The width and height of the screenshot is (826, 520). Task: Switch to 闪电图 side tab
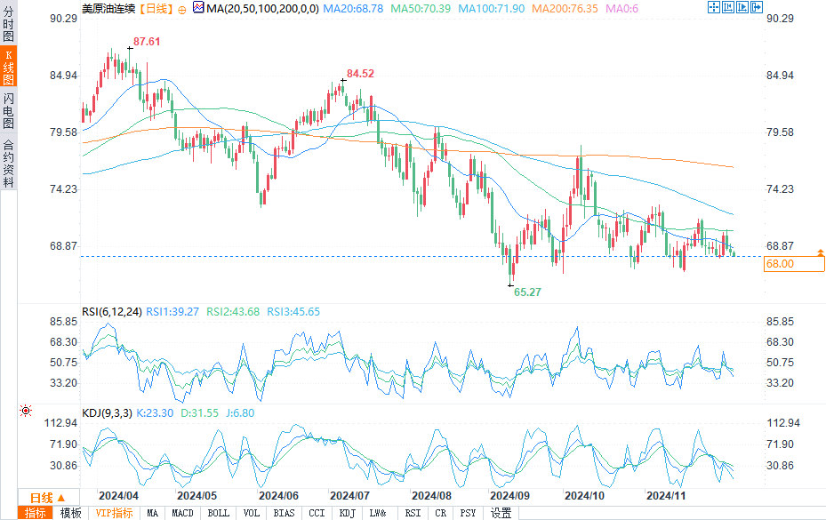click(x=8, y=110)
